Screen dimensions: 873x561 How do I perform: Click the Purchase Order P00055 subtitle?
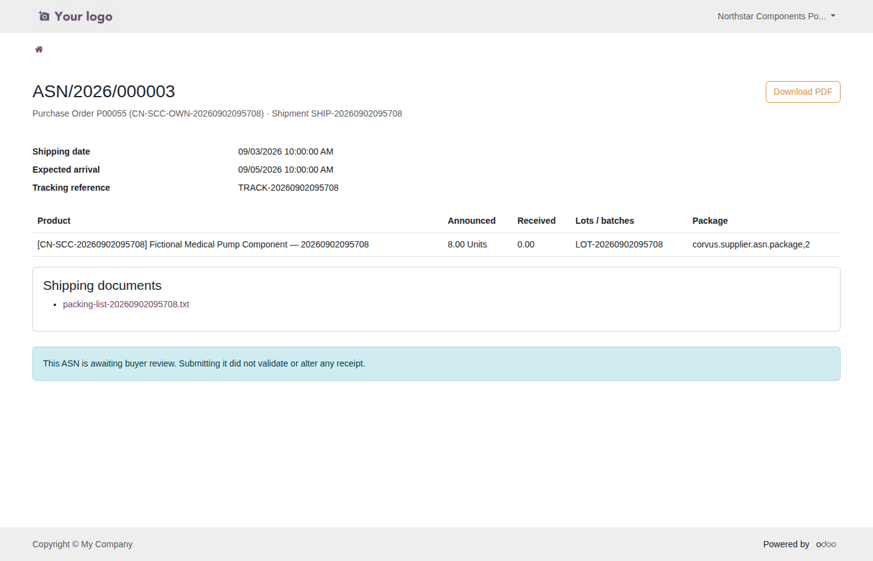click(x=217, y=113)
